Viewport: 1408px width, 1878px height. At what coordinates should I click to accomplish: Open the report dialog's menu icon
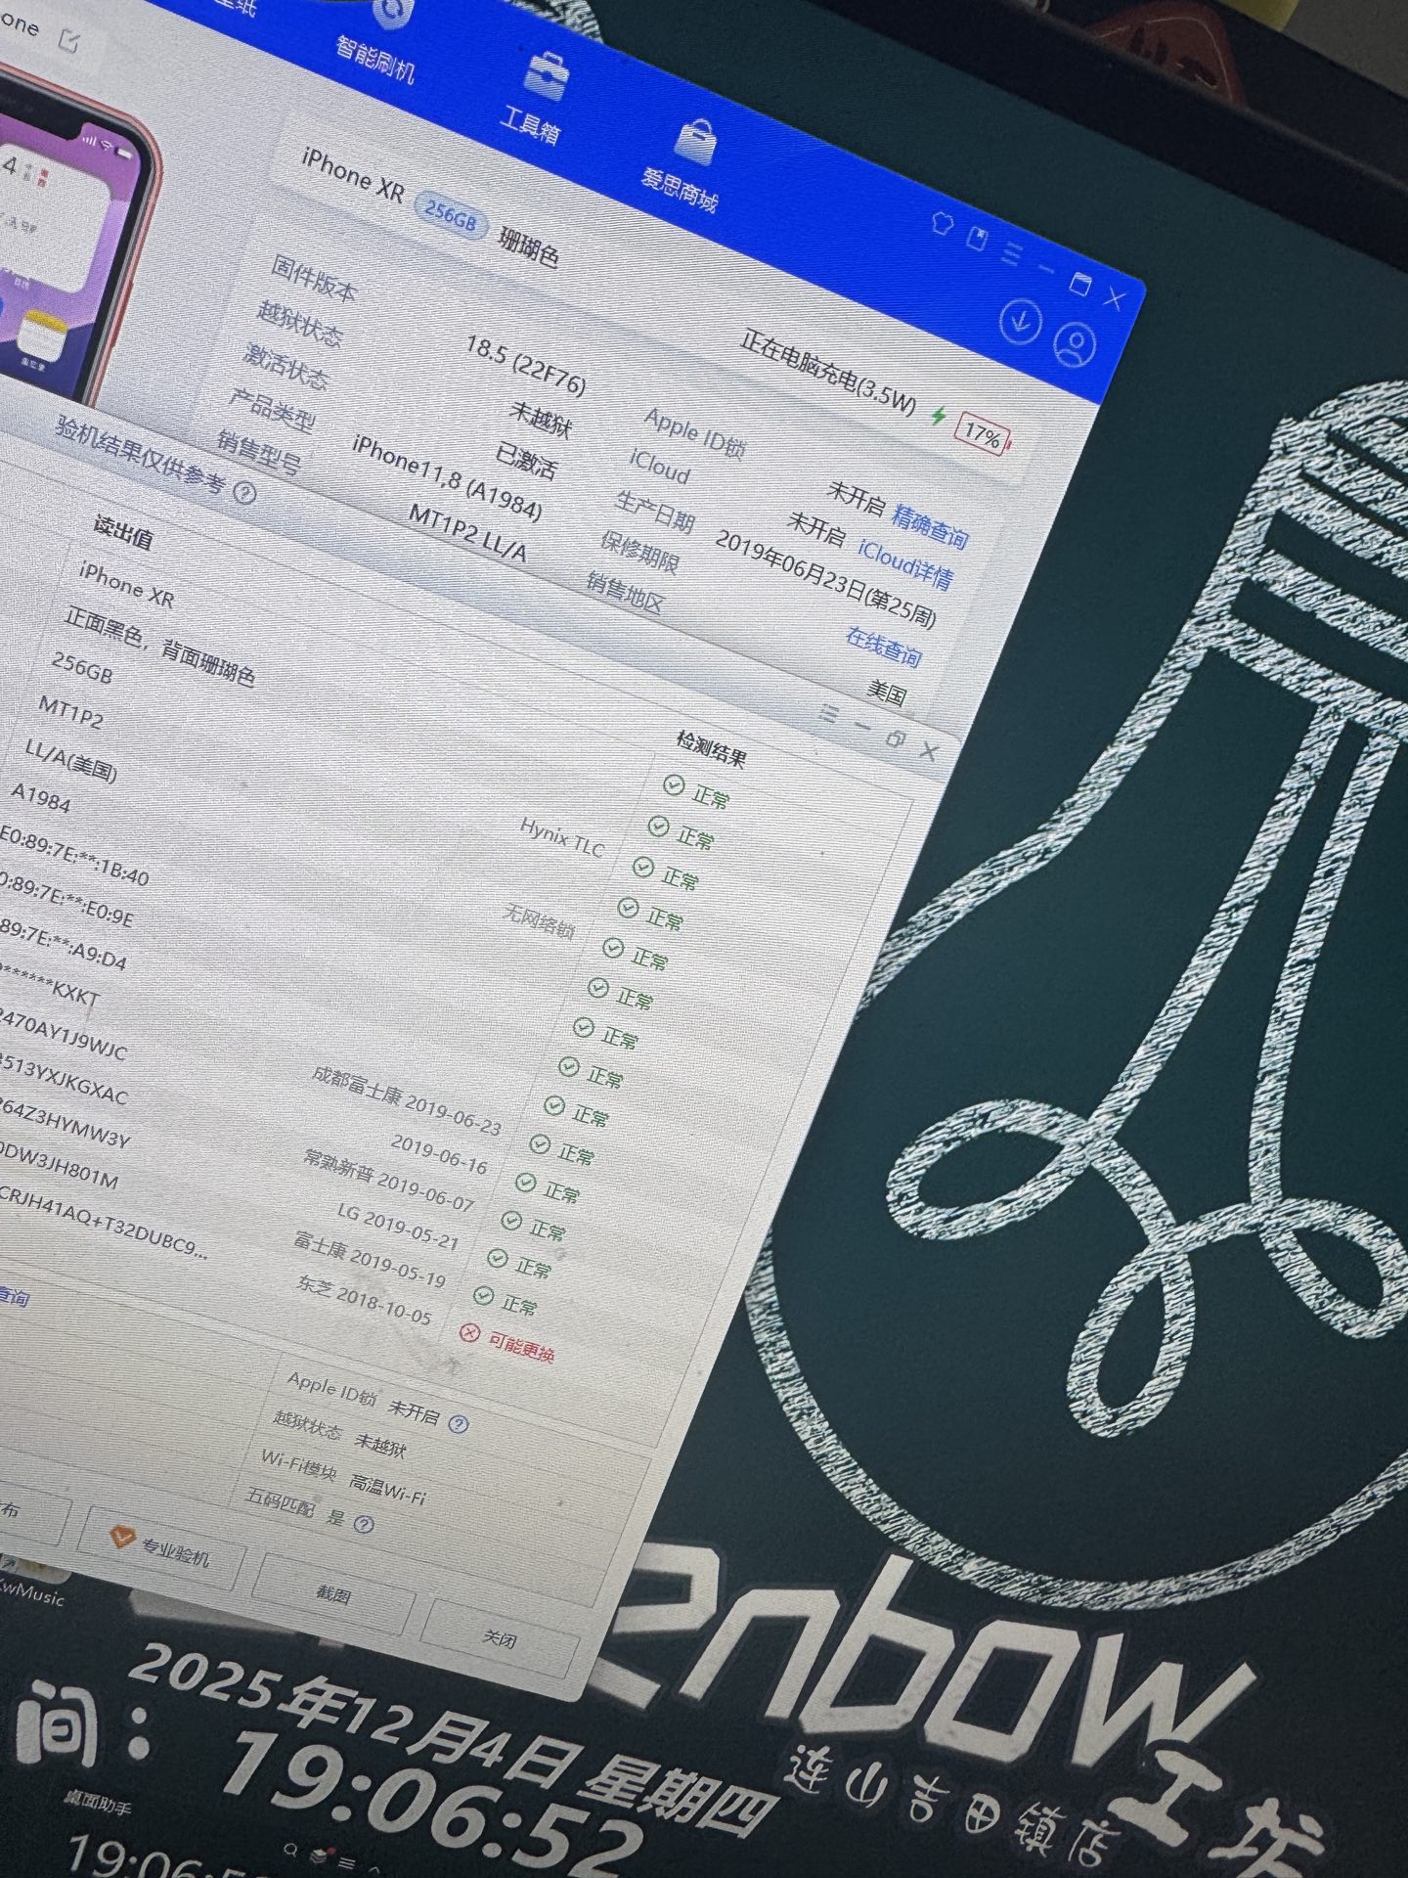(x=828, y=715)
